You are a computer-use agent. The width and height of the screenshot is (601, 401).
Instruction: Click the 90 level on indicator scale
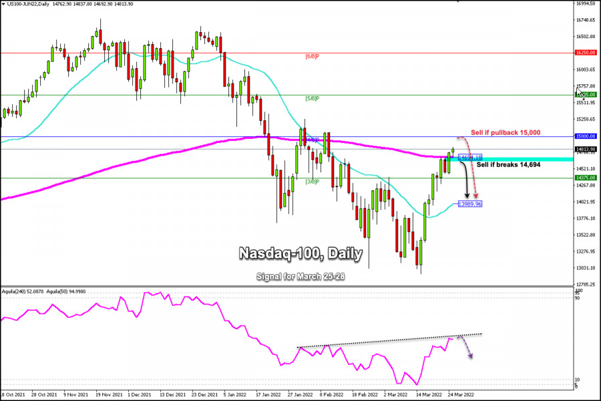pyautogui.click(x=578, y=298)
